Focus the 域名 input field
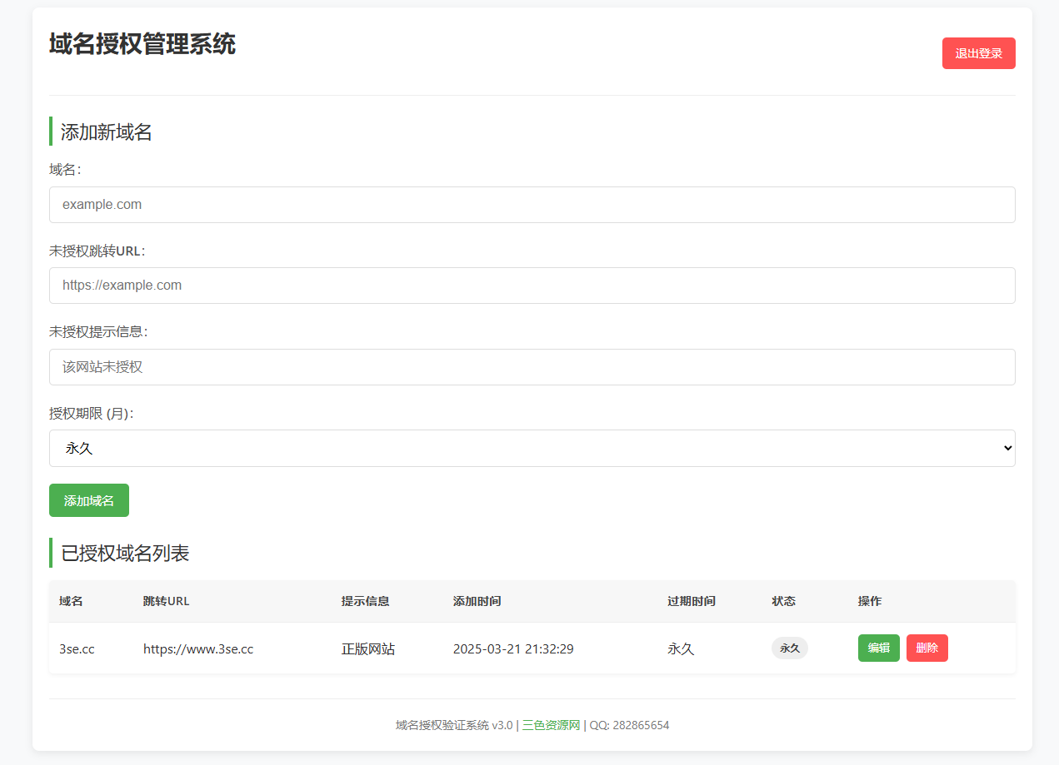The width and height of the screenshot is (1059, 765). 532,205
